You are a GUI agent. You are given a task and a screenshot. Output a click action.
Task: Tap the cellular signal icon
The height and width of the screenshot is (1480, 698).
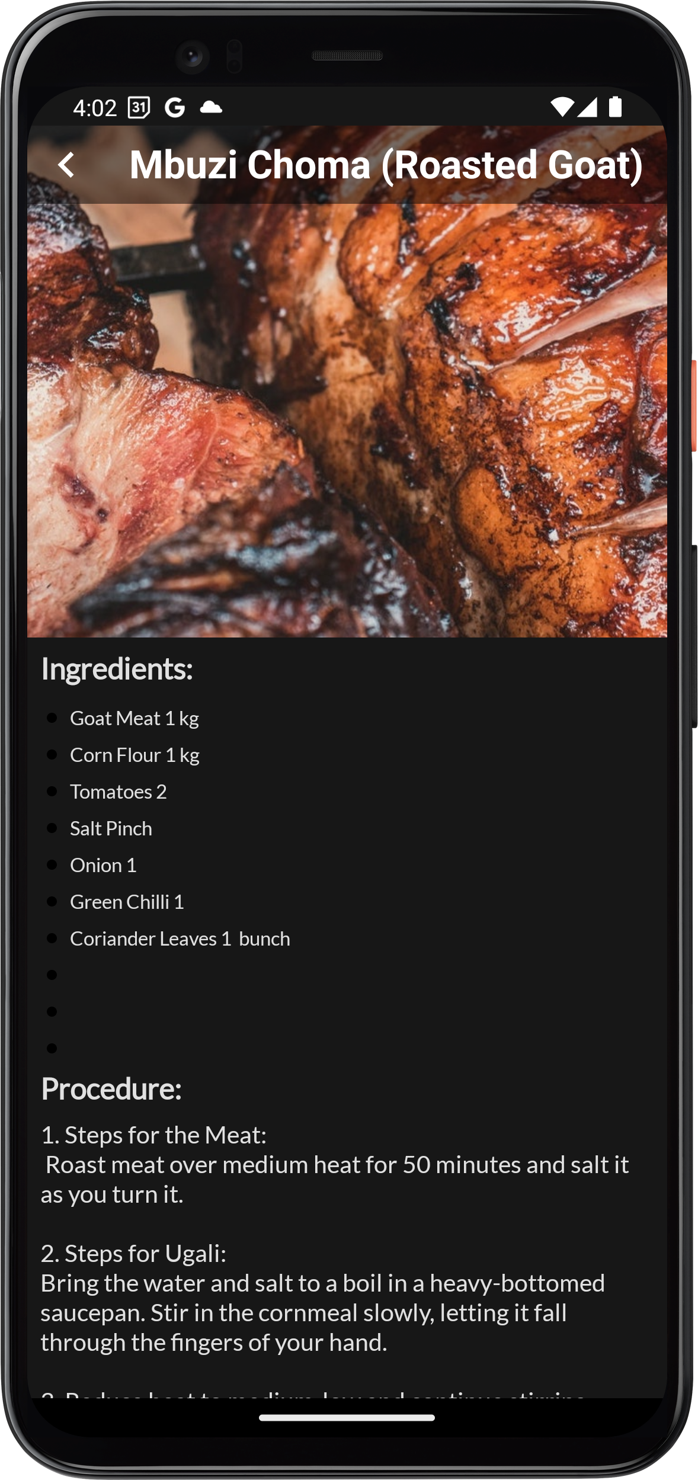pyautogui.click(x=587, y=107)
